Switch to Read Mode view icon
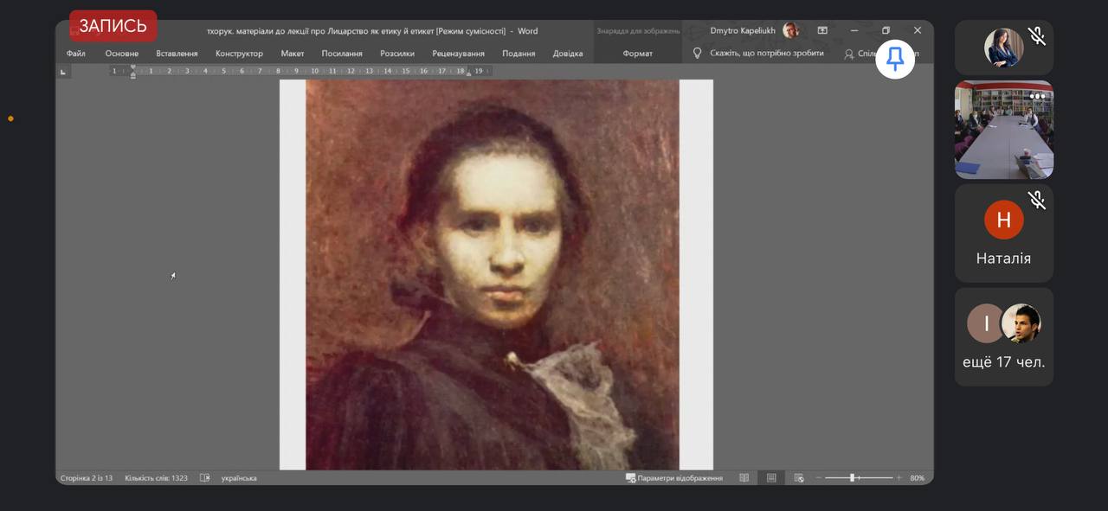The height and width of the screenshot is (511, 1108). click(x=744, y=478)
